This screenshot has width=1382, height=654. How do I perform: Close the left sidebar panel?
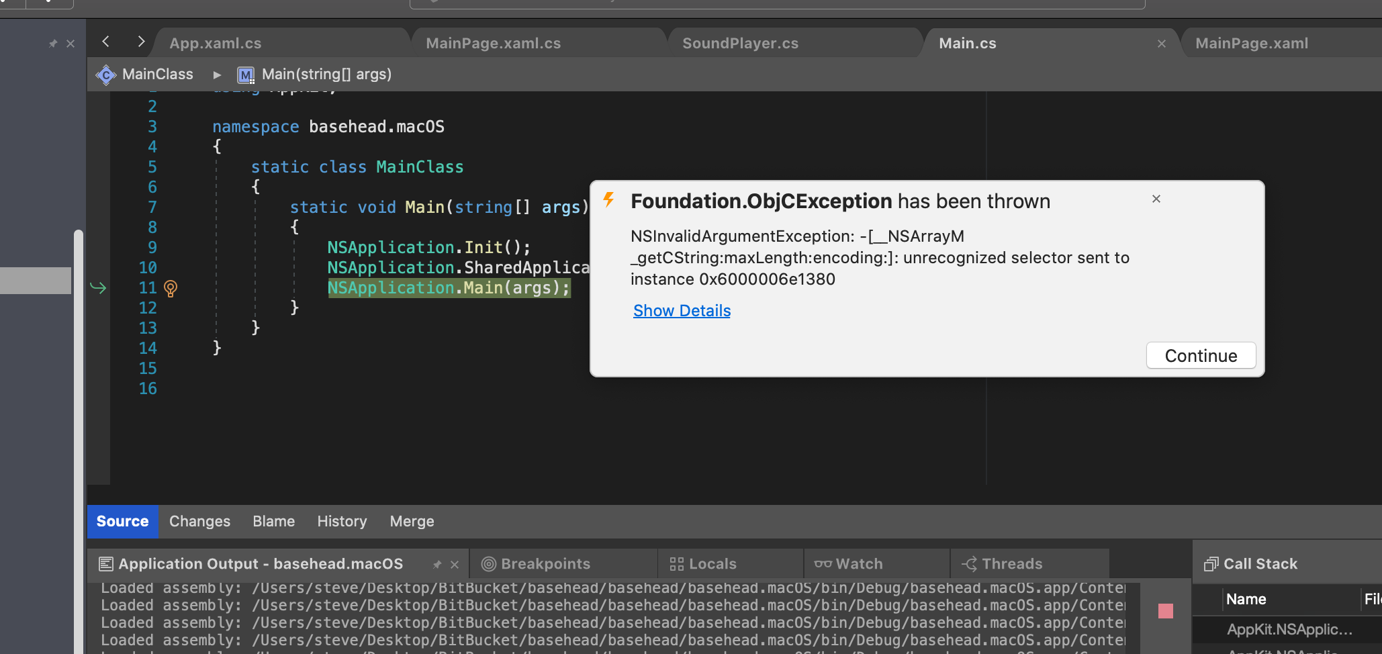pos(71,44)
